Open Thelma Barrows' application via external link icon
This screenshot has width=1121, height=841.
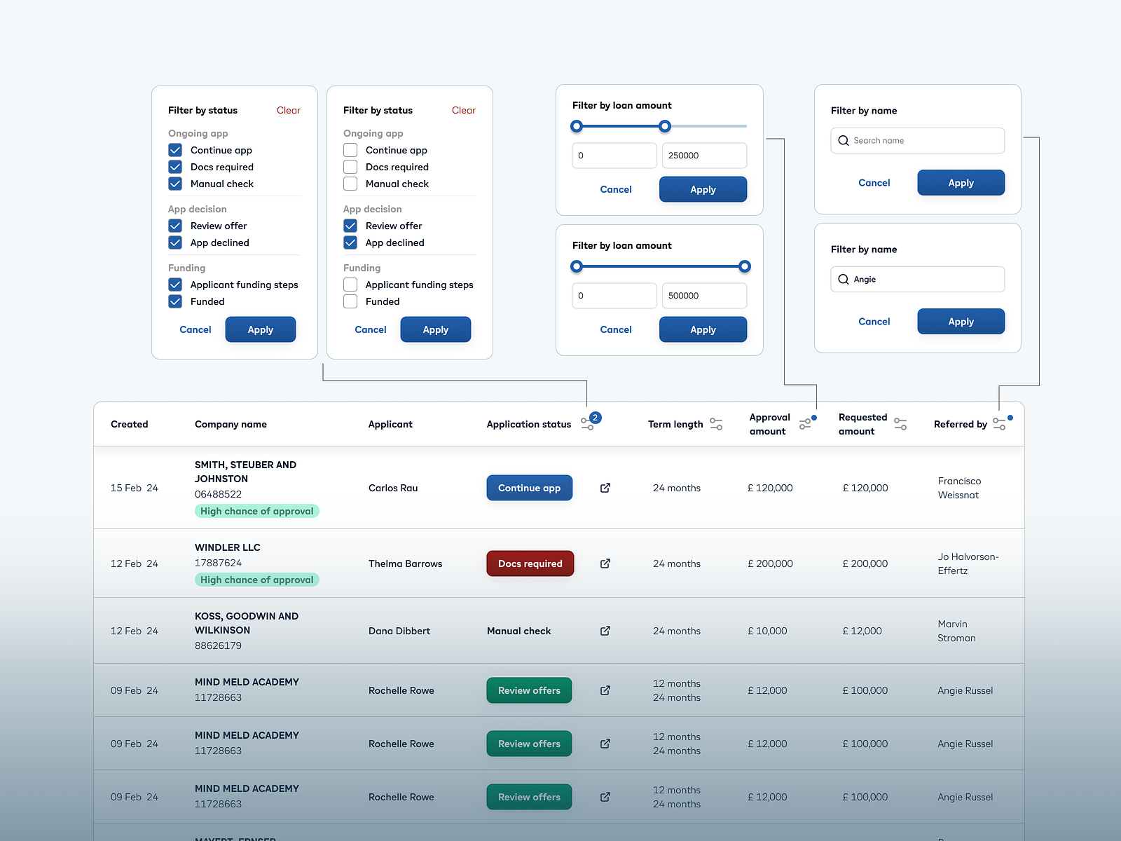pos(605,563)
